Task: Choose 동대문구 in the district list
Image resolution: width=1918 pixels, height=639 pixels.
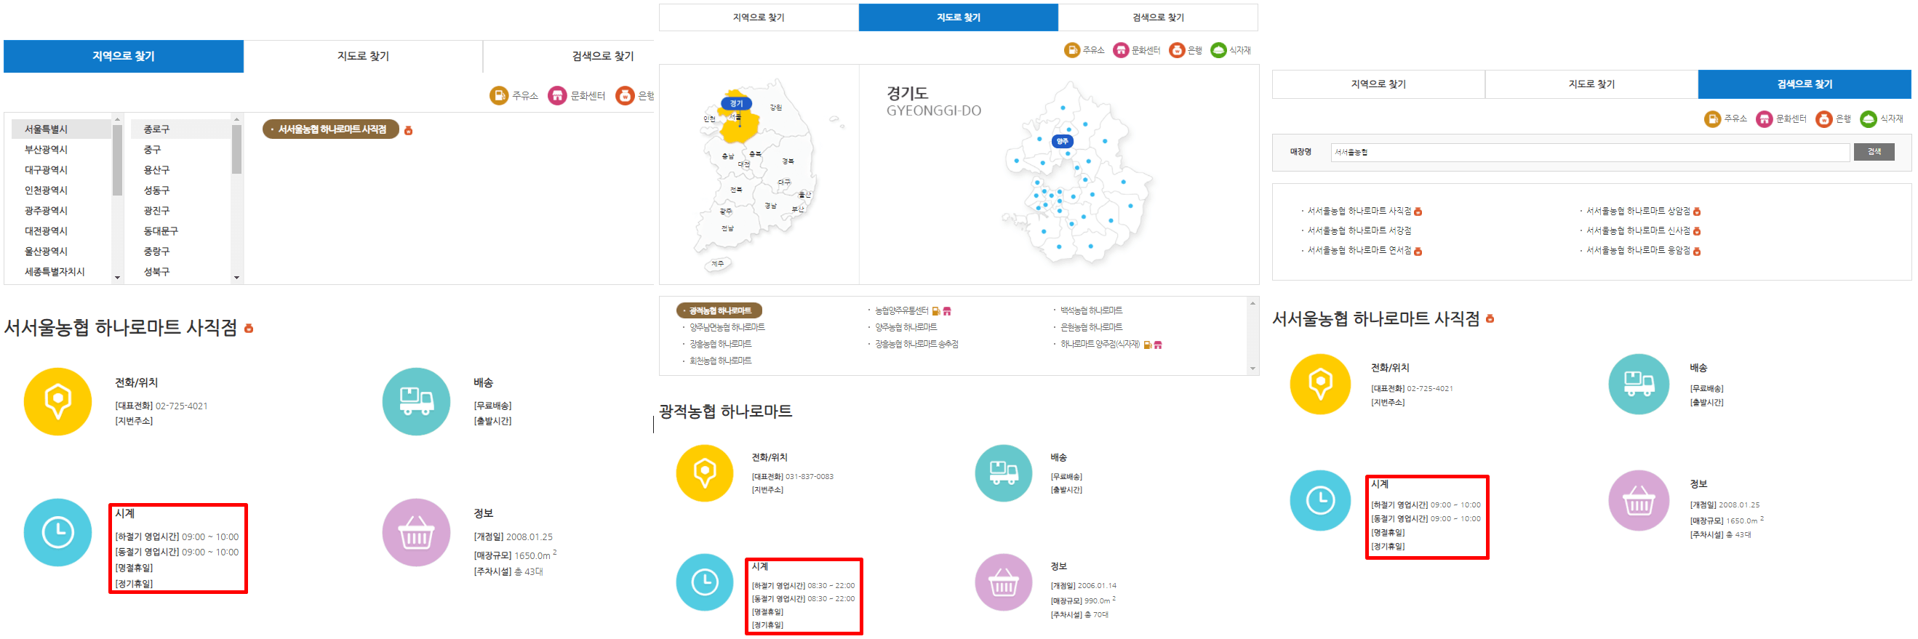Action: (161, 231)
